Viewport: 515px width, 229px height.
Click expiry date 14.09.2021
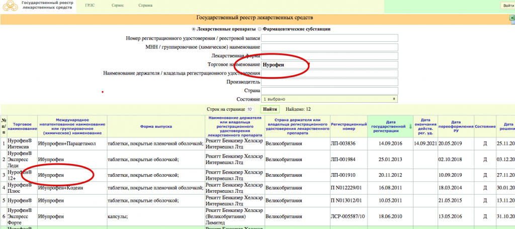pos(425,144)
